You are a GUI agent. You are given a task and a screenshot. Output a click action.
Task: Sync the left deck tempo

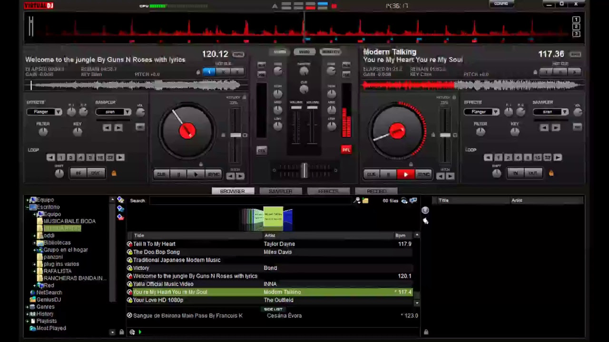214,174
